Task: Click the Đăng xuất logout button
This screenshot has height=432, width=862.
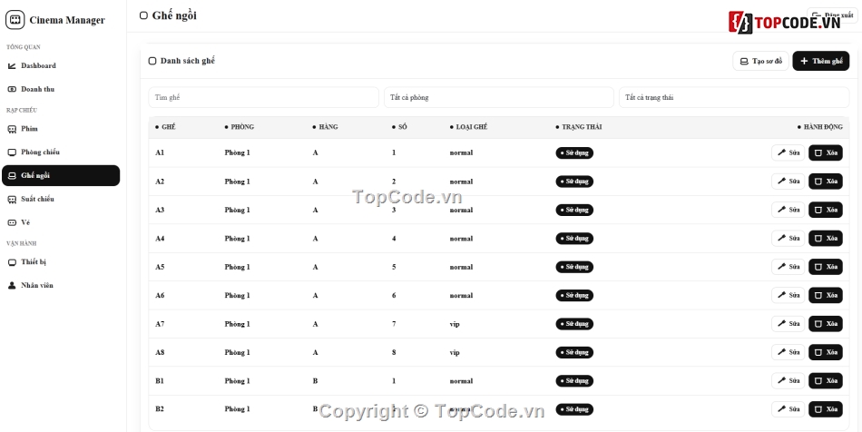Action: coord(832,15)
